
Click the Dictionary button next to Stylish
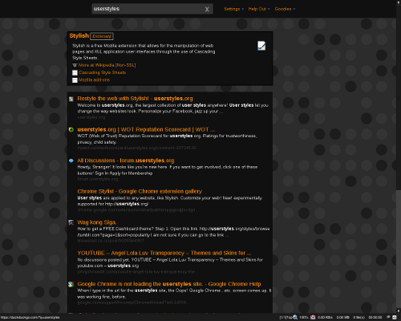(102, 36)
